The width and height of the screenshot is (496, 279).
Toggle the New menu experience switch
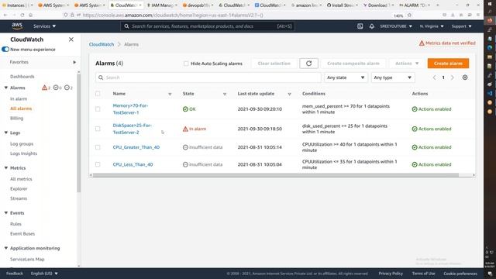5,50
